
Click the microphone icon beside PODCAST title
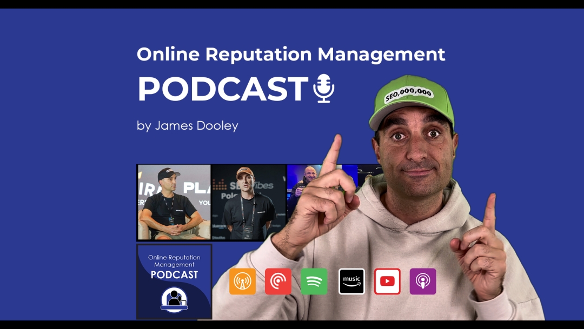(x=324, y=89)
